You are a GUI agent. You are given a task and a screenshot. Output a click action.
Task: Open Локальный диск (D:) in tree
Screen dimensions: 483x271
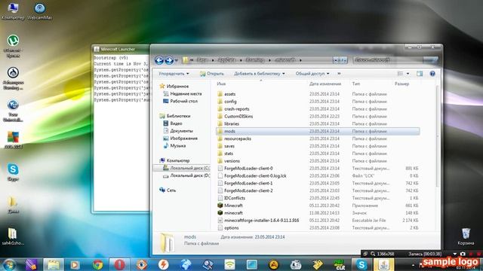click(189, 175)
